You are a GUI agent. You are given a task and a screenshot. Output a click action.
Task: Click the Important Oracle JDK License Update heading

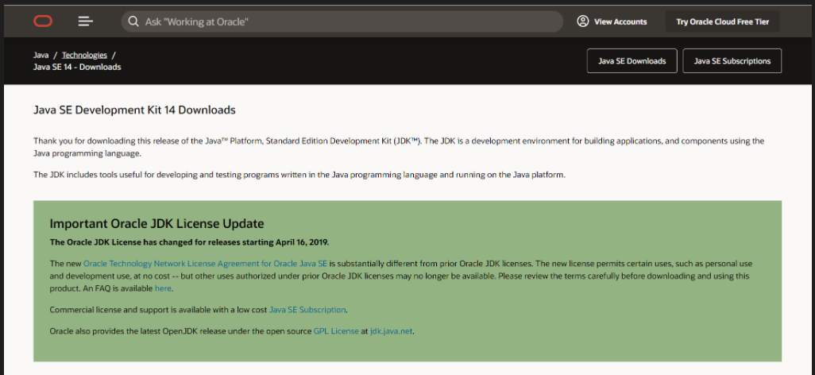click(x=157, y=223)
